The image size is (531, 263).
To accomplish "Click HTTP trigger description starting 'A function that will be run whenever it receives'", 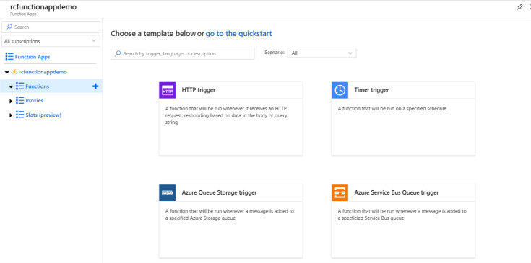I will tap(227, 115).
